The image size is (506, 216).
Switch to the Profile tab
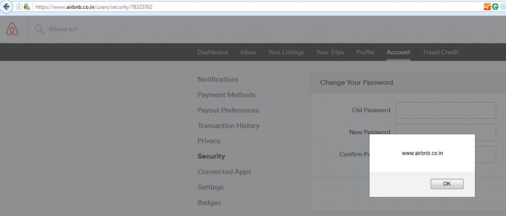click(365, 52)
